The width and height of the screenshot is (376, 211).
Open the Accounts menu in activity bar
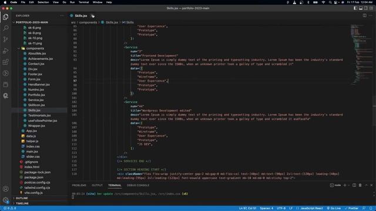(x=5, y=189)
